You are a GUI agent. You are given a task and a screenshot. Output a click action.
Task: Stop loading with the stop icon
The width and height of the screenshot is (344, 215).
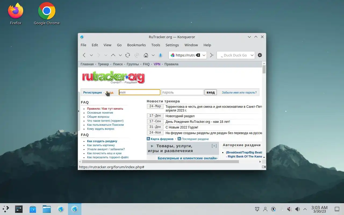pyautogui.click(x=137, y=55)
